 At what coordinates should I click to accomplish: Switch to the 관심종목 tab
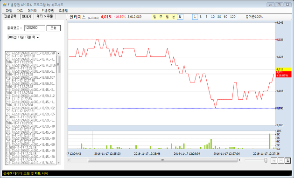(10, 16)
